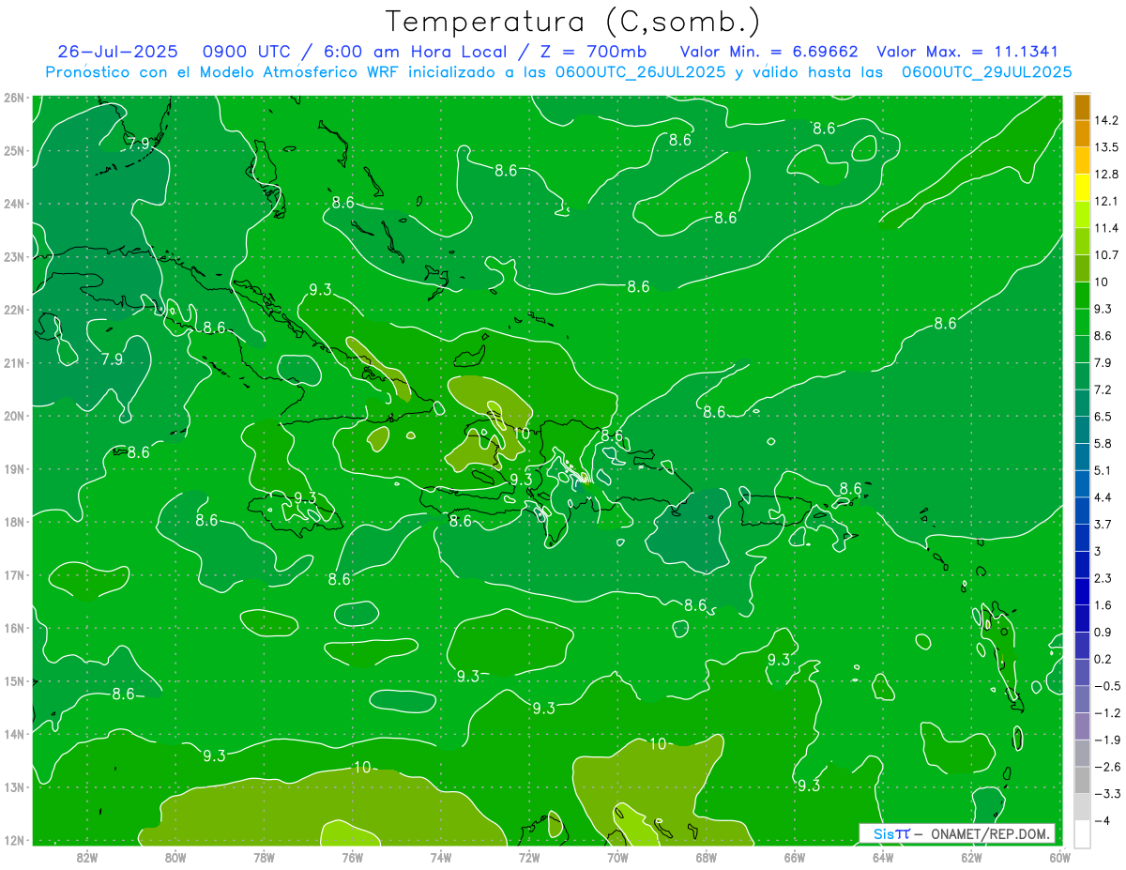The width and height of the screenshot is (1126, 870).
Task: Click the "Valor Min. = 6.69662" value
Action: point(768,52)
